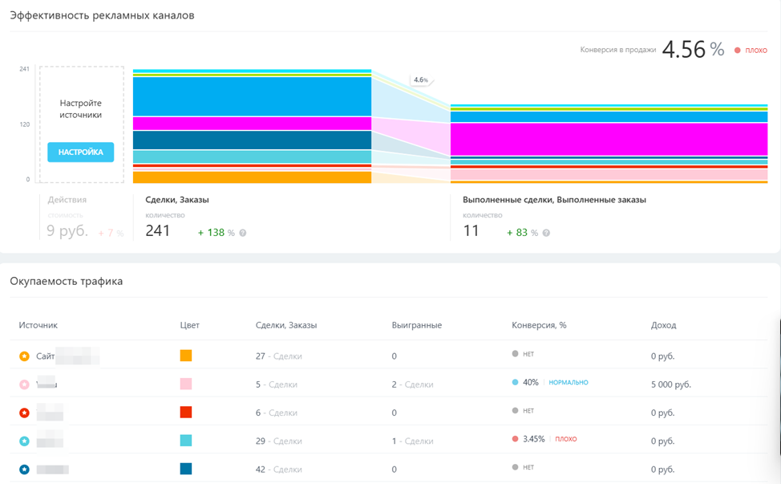Click the 4.6% conversion label on funnel
Screen dimensions: 781x484
tap(421, 80)
